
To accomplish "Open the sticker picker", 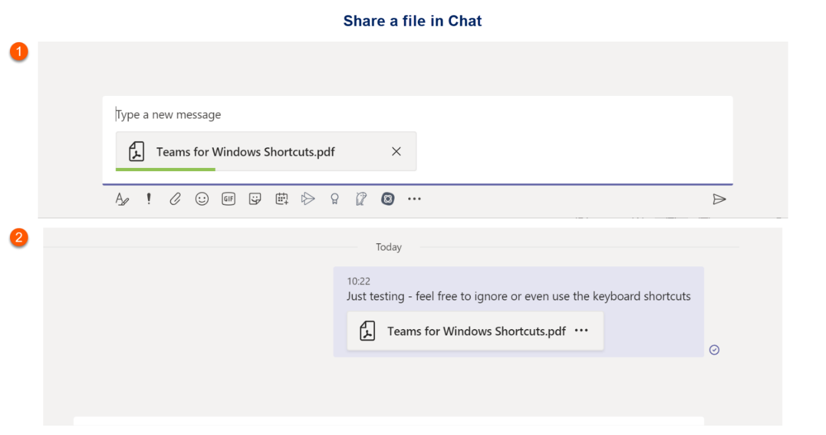I will pyautogui.click(x=255, y=199).
